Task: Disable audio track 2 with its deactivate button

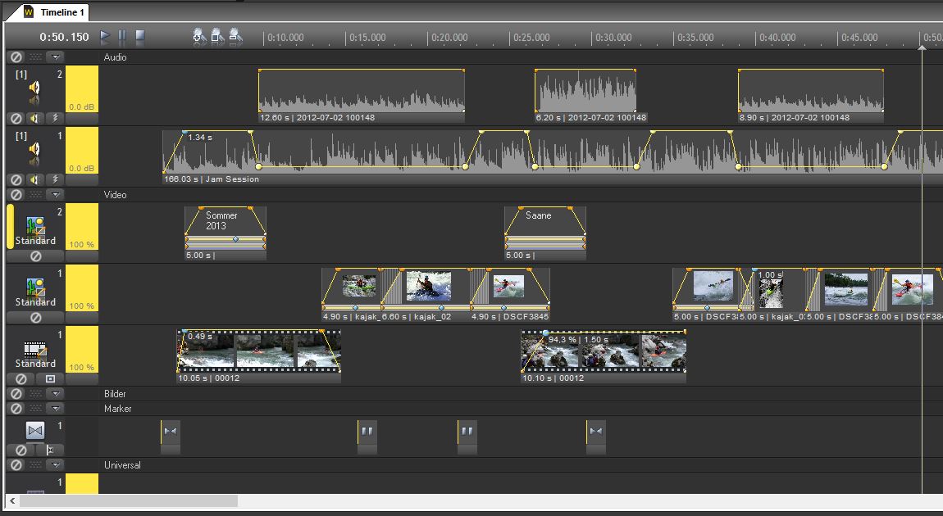Action: click(x=16, y=118)
